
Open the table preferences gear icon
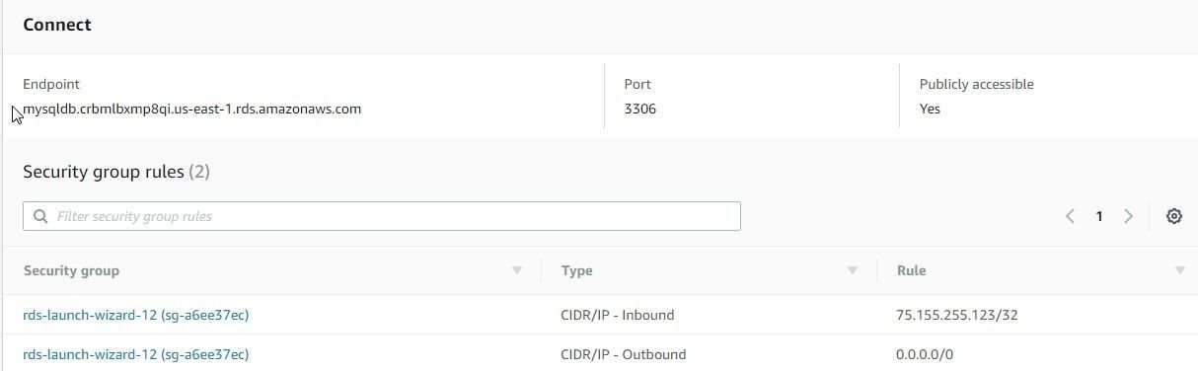point(1173,216)
